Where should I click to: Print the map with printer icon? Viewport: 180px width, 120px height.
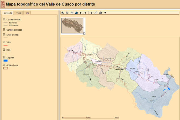pyautogui.click(x=100, y=13)
